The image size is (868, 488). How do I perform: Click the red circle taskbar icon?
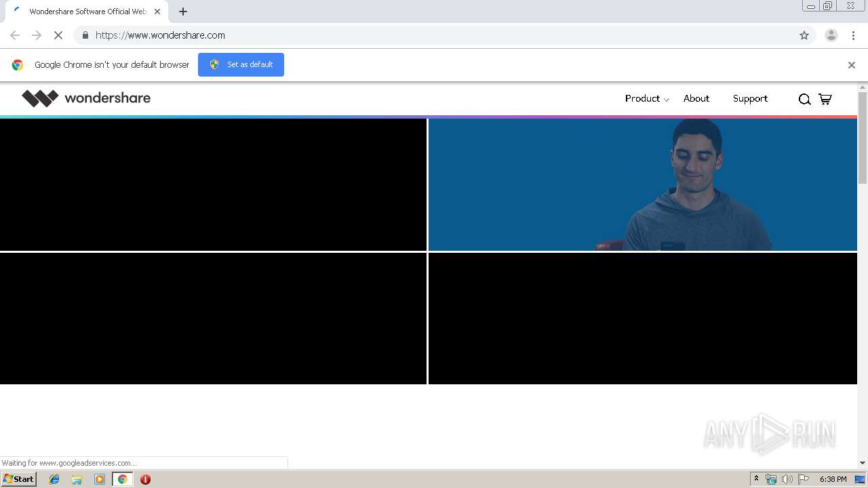145,479
